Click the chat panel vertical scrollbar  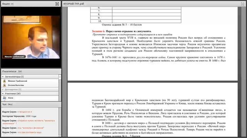(x=60, y=122)
